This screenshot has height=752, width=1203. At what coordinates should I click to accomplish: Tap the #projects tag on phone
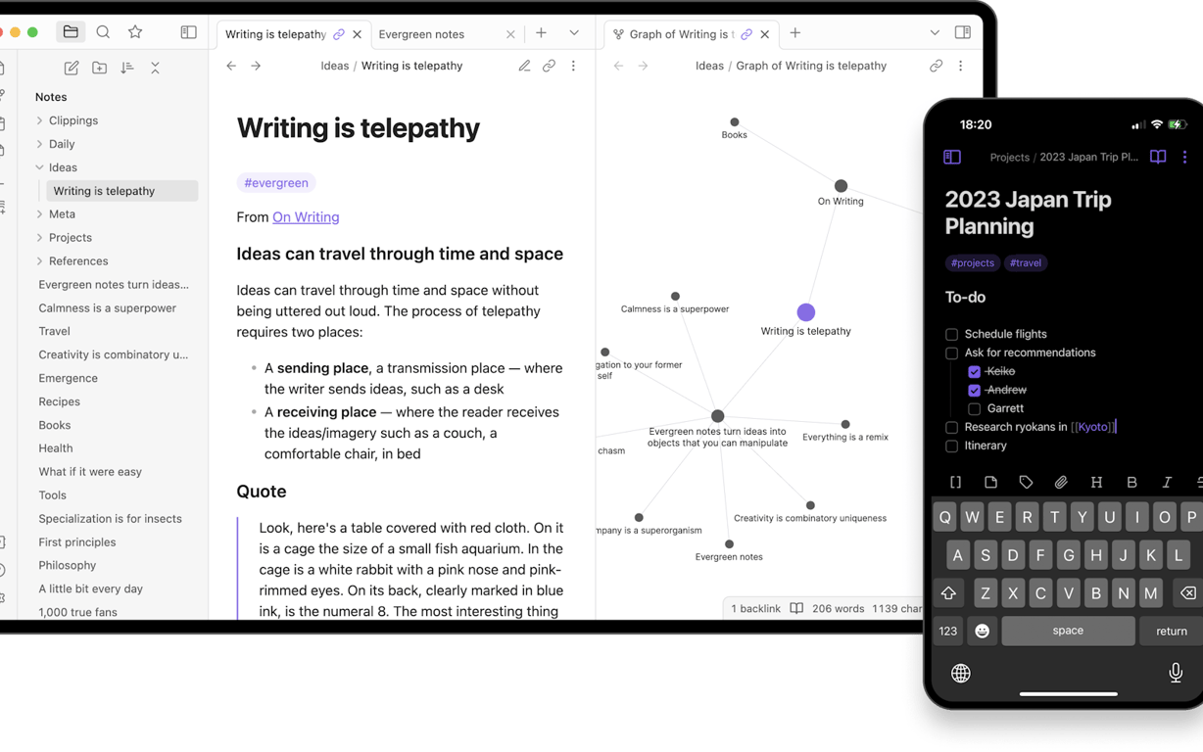click(973, 262)
